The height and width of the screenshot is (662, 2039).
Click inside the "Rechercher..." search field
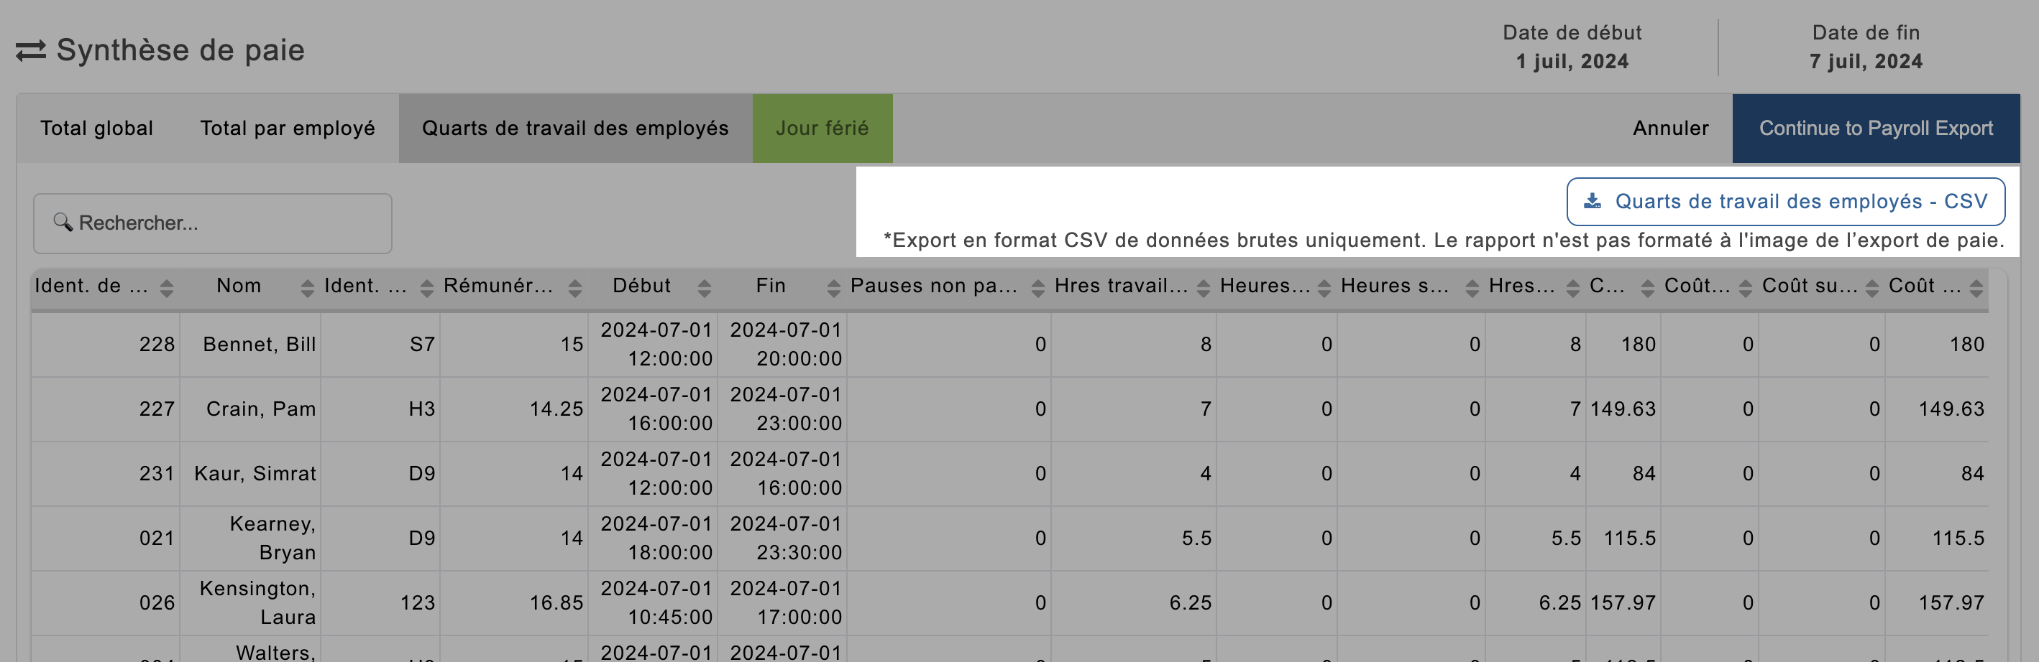[214, 223]
